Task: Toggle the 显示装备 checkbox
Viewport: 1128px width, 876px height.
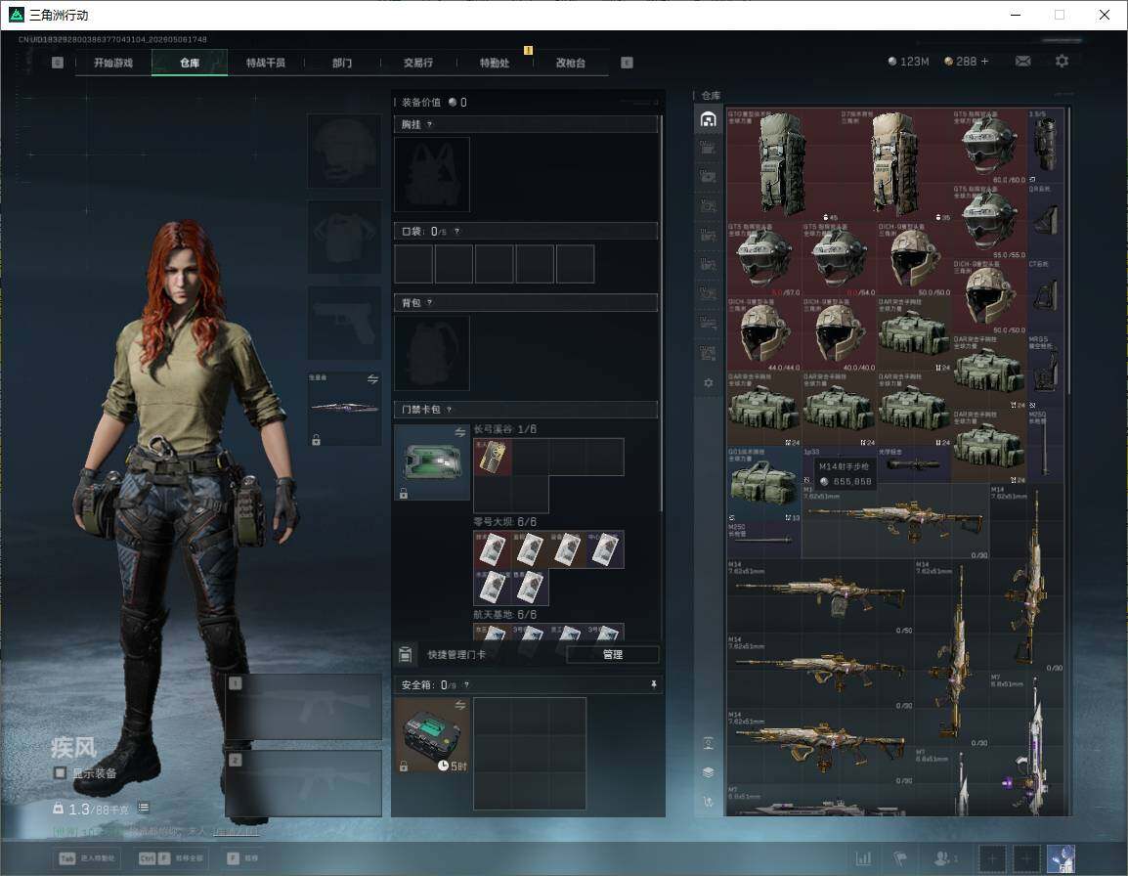Action: click(x=60, y=772)
